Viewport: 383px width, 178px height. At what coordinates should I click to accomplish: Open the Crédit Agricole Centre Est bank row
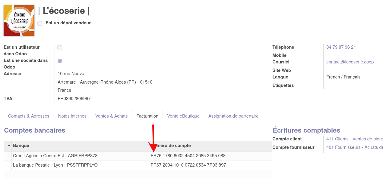[x=55, y=156]
